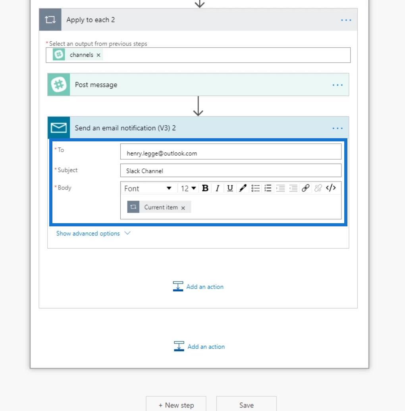Click the indent icon right of the numbered list

[x=280, y=188]
